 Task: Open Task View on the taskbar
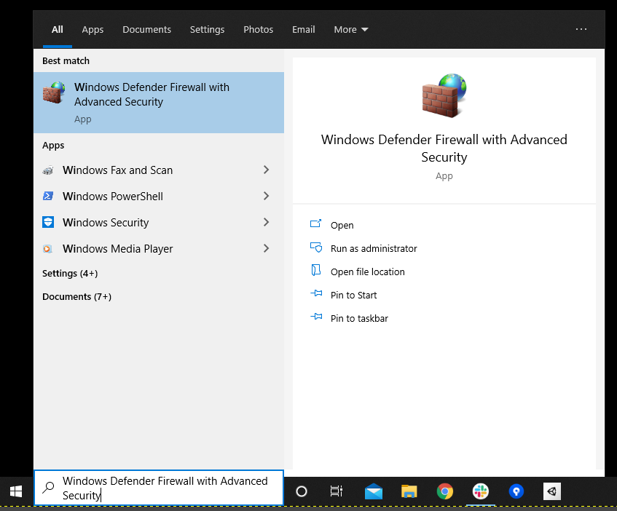337,491
